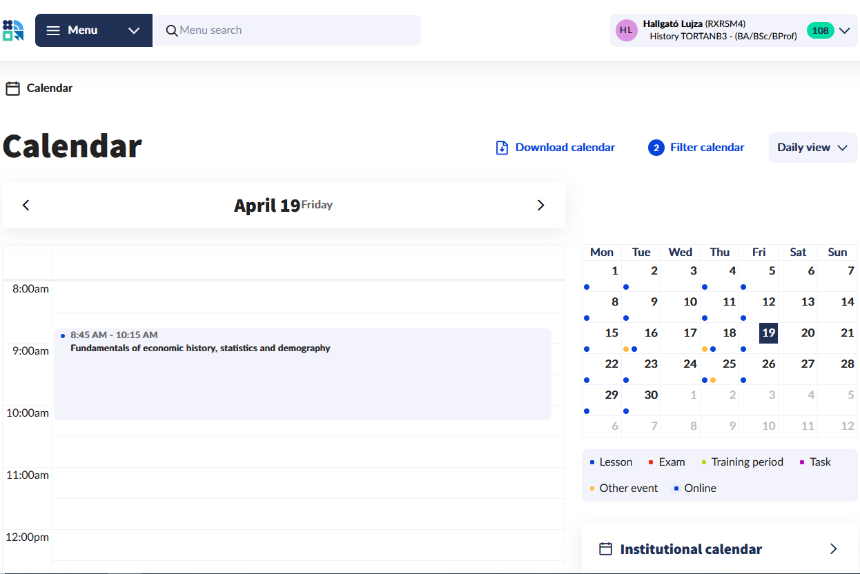
Task: Click the HL user avatar
Action: coord(626,30)
